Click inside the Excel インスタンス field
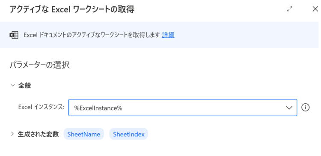 click(x=183, y=108)
